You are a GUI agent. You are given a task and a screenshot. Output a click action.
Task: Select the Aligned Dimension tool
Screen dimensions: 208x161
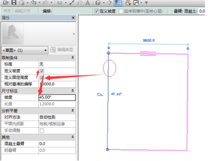(72, 2)
